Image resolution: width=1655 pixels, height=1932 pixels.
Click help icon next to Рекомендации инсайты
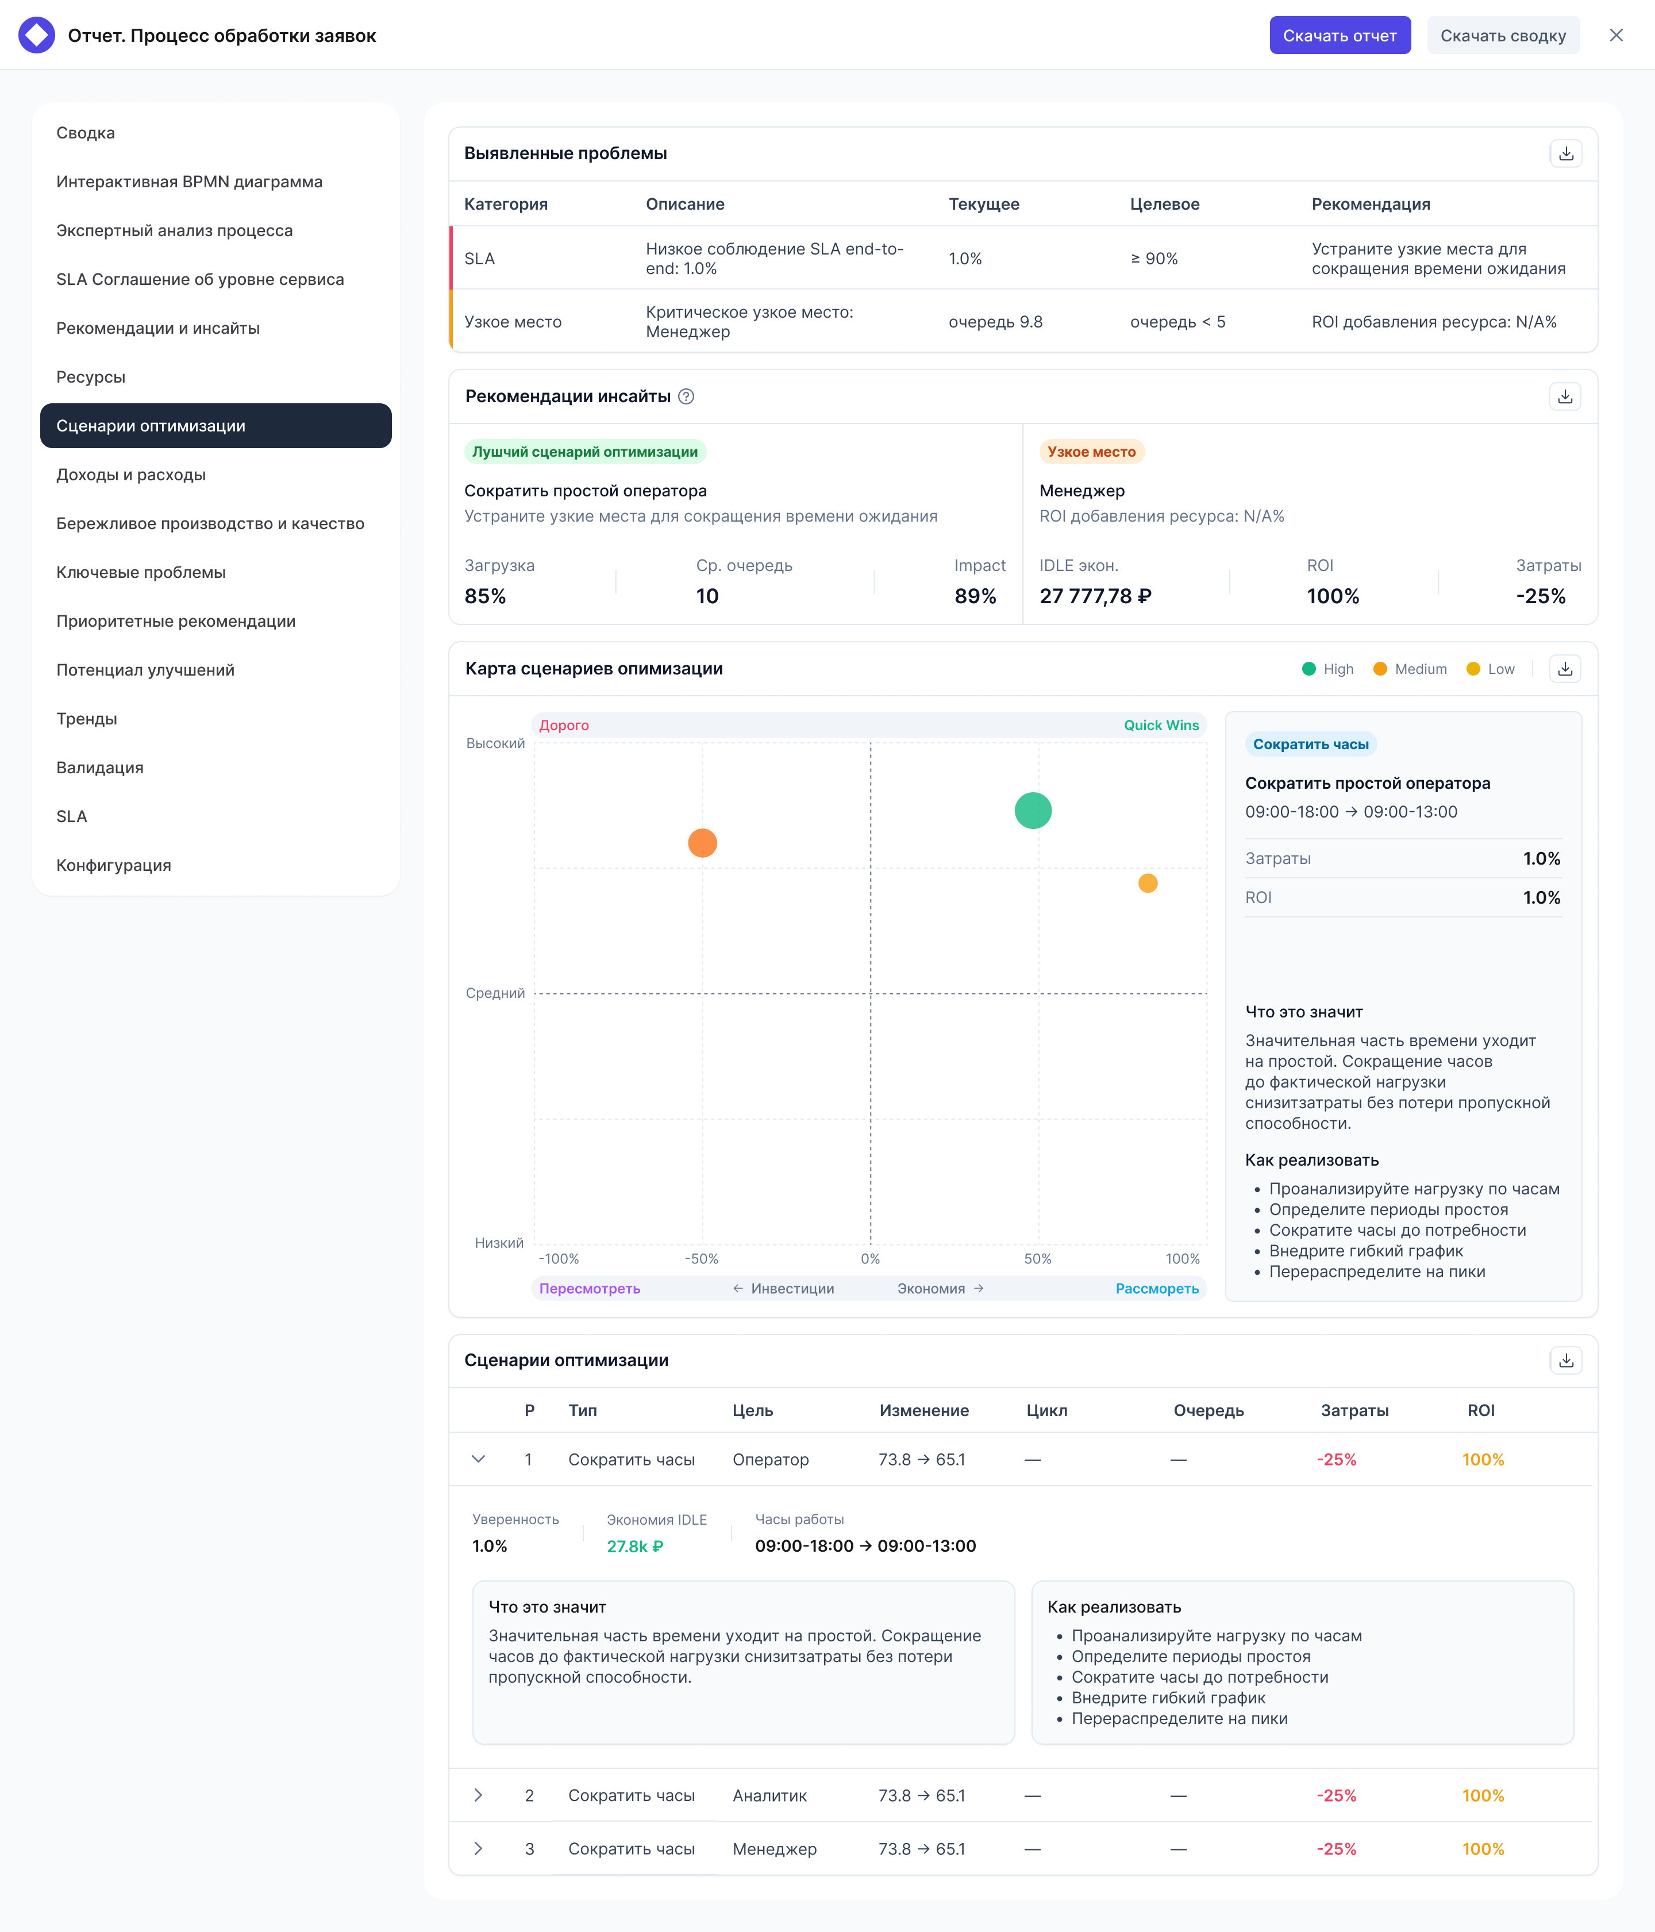(686, 397)
